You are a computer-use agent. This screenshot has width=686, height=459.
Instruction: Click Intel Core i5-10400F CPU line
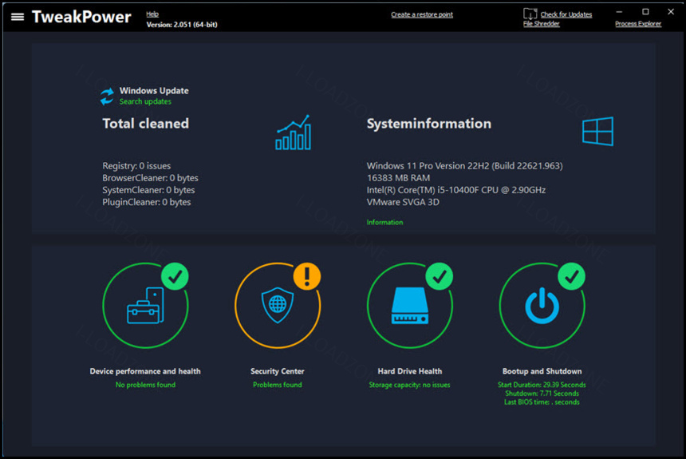pos(456,190)
